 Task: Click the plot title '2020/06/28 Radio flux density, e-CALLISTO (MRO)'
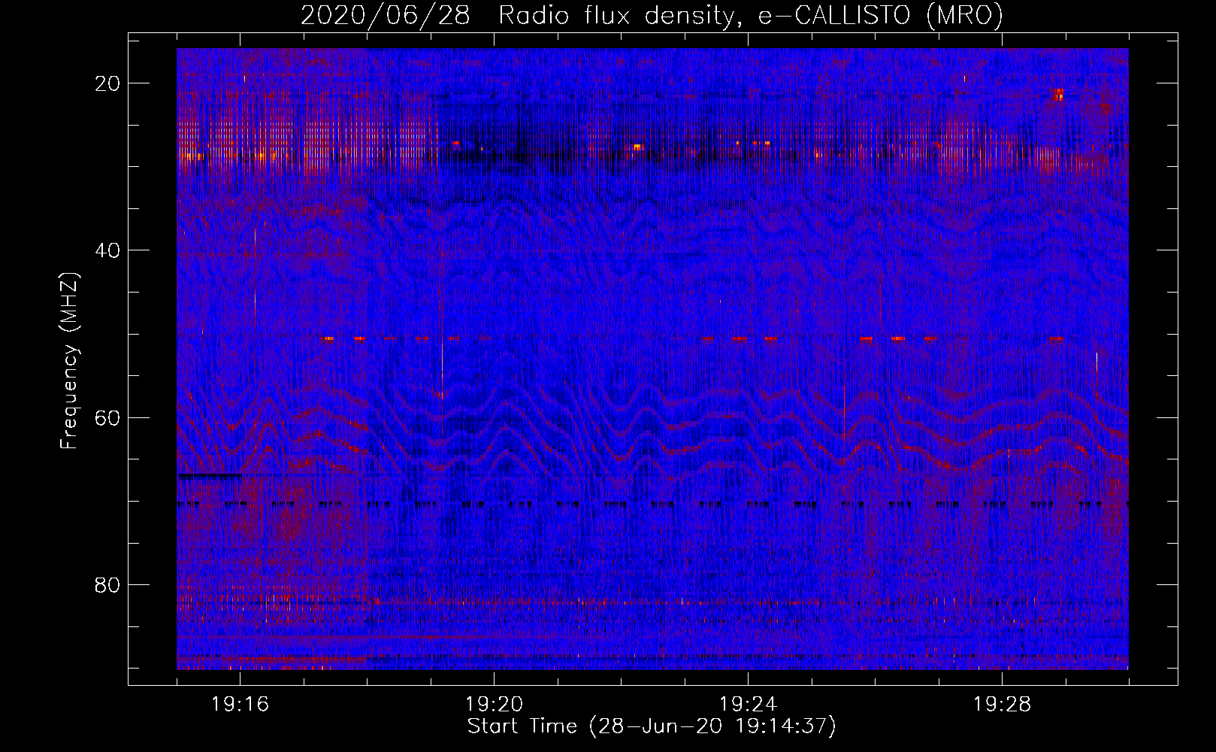tap(652, 15)
